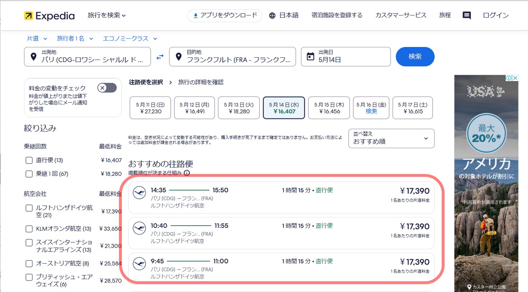The width and height of the screenshot is (528, 292).
Task: Click the download icon in アプリをダウンロード
Action: 196,15
